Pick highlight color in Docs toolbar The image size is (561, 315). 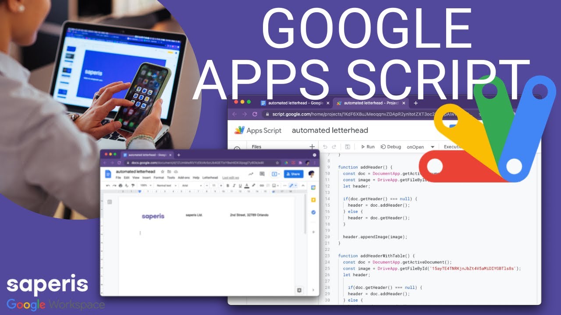pos(253,185)
